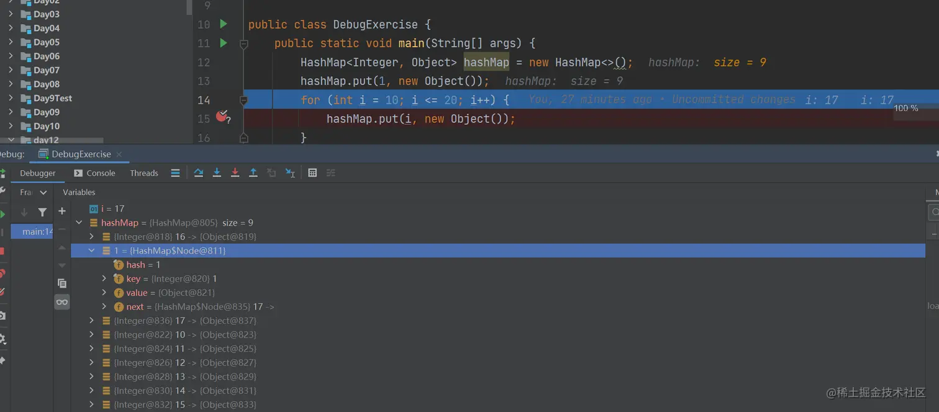
Task: Expand the Integer@836 17 entry
Action: [91, 321]
